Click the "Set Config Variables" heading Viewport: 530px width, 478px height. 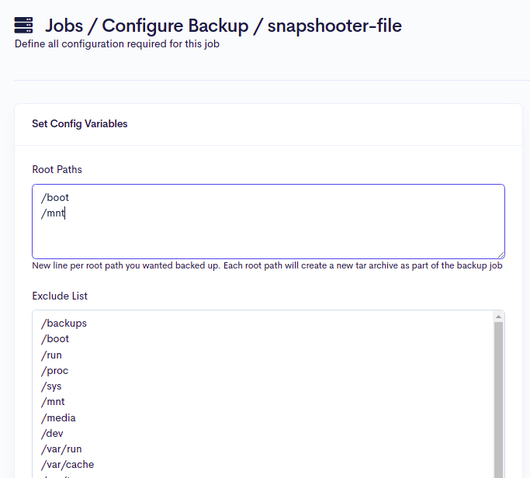coord(80,123)
